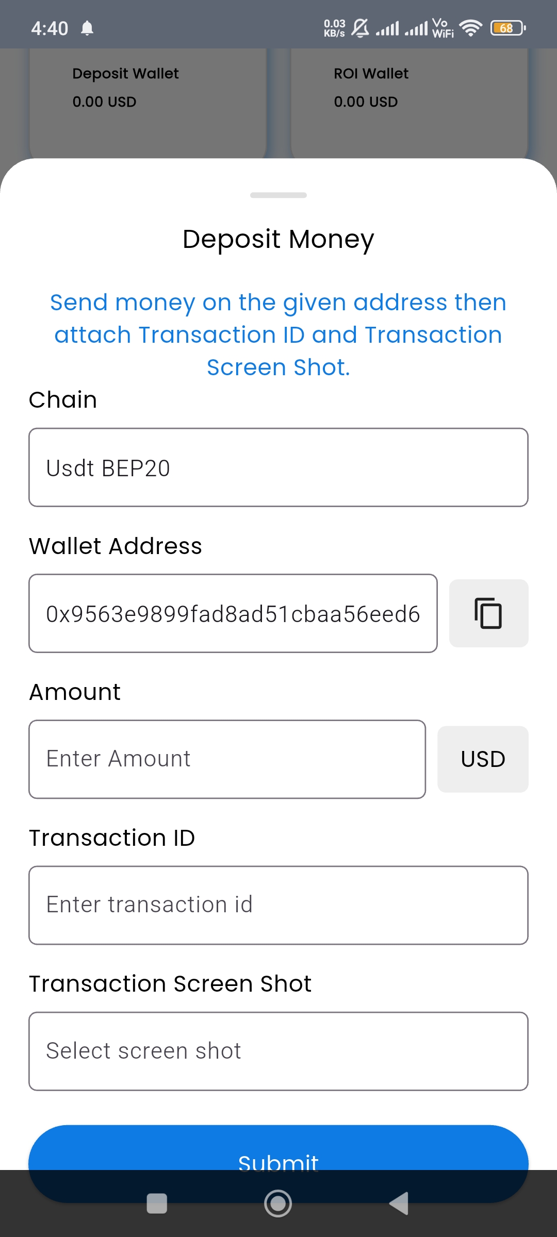Tap the wallet address text field
557x1237 pixels.
(x=233, y=613)
